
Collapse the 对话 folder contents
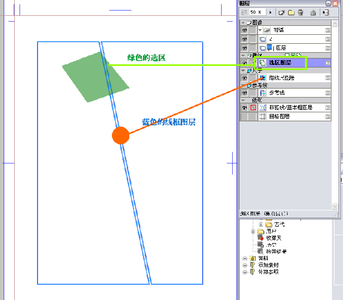260,30
